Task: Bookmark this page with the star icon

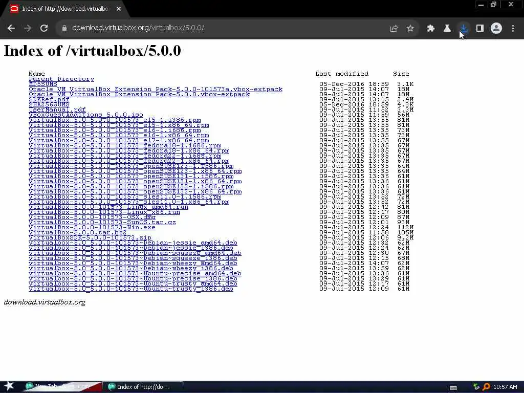Action: 410,29
